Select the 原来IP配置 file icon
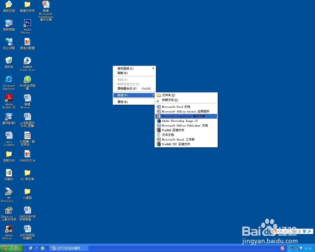 click(27, 44)
